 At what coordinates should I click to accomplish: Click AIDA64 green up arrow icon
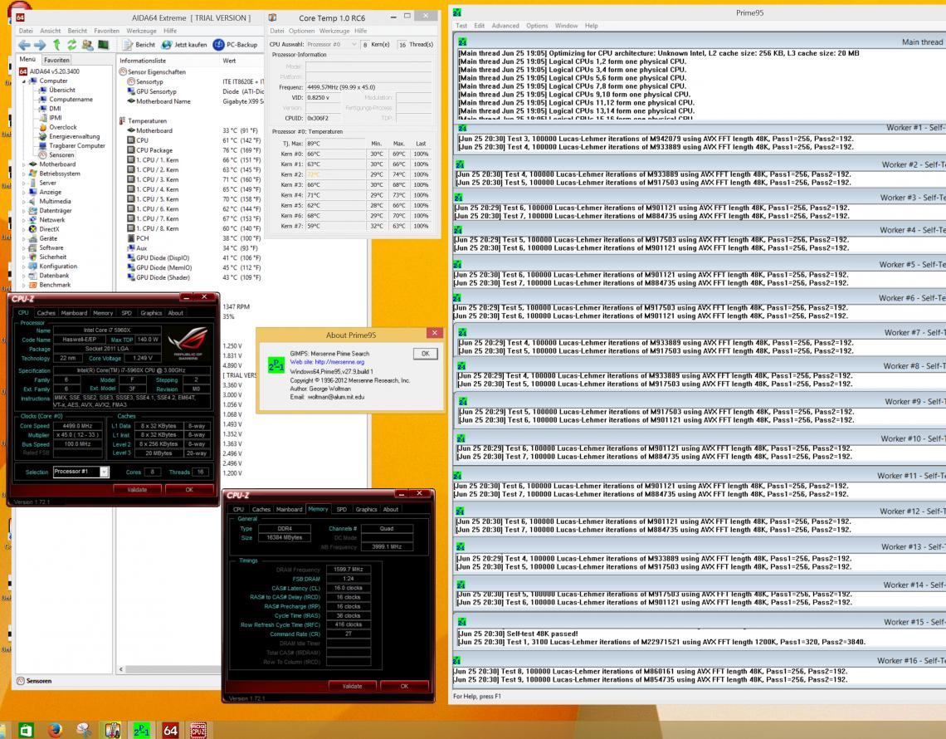coord(56,45)
